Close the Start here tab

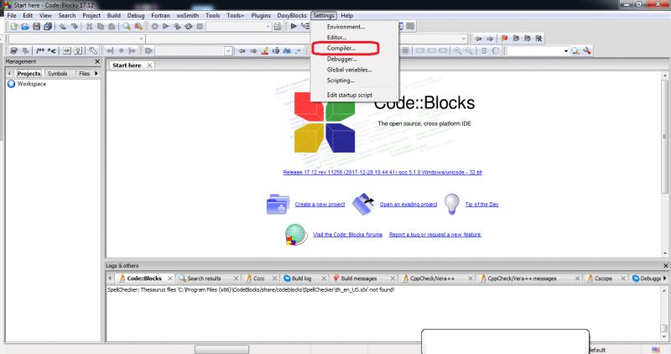[x=149, y=65]
